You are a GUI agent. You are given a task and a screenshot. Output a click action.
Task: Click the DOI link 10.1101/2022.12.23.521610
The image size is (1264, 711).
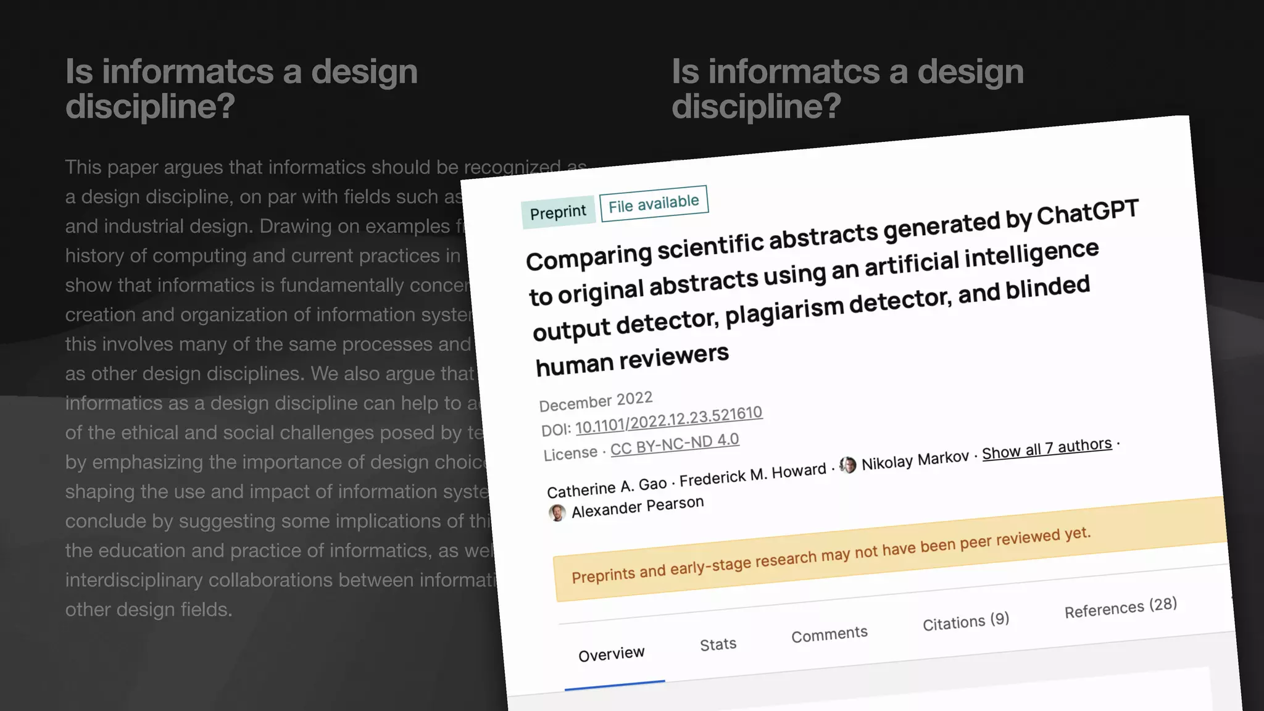[669, 420]
